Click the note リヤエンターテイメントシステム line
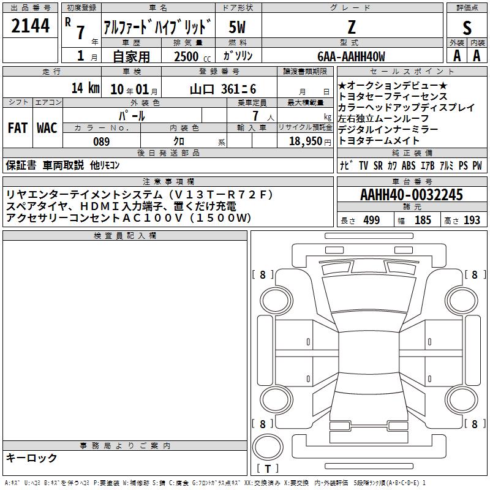490x490 pixels. click(140, 195)
